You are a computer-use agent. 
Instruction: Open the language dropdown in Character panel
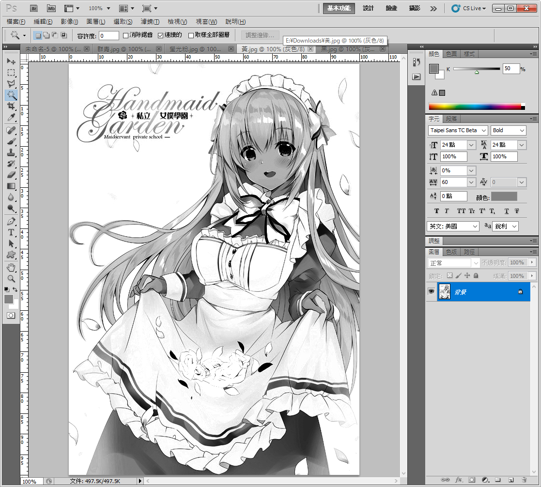point(453,226)
